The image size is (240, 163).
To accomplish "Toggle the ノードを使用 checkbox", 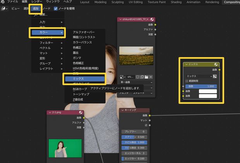I will click(x=56, y=8).
